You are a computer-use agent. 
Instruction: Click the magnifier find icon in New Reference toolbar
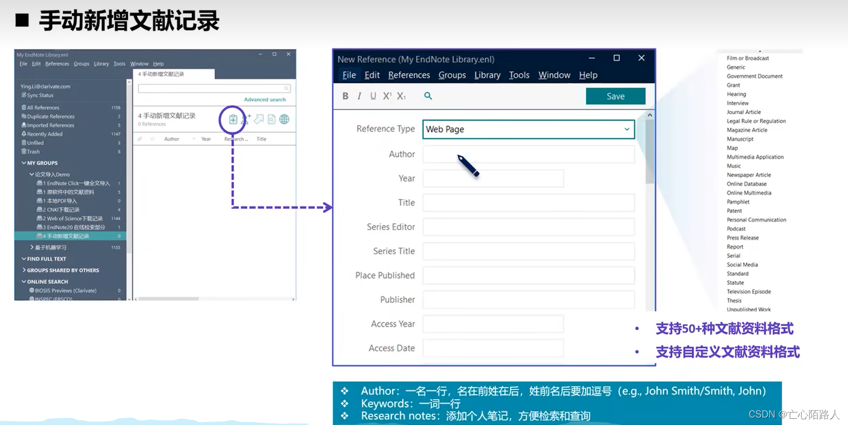(x=428, y=96)
